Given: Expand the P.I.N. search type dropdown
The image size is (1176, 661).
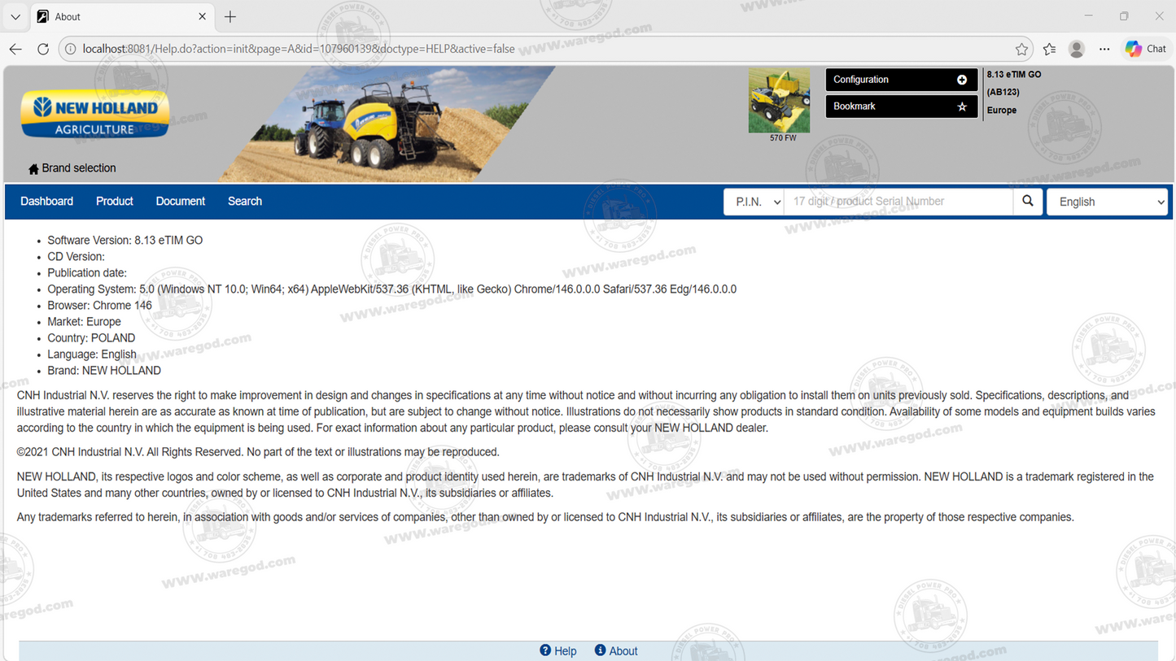Looking at the screenshot, I should [754, 202].
